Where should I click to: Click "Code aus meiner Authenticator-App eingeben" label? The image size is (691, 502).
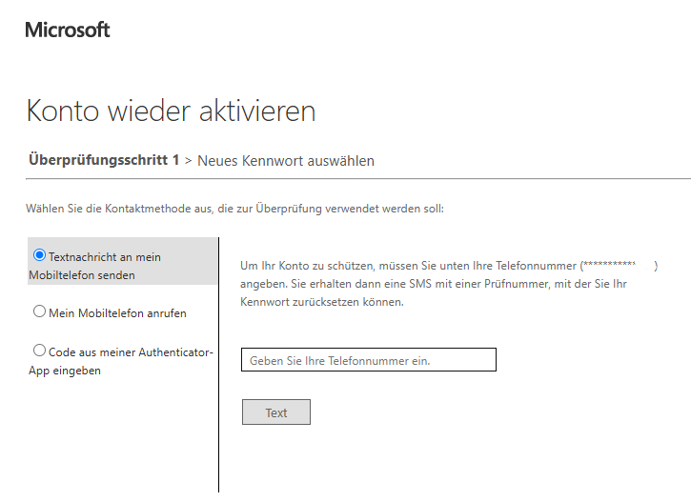121,361
